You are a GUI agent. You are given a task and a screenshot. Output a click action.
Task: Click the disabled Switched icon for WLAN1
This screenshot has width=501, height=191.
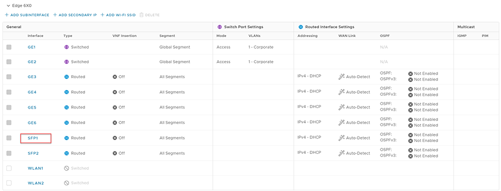pyautogui.click(x=66, y=168)
